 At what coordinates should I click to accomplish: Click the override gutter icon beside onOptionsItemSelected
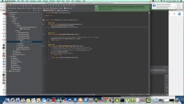click(x=43, y=46)
